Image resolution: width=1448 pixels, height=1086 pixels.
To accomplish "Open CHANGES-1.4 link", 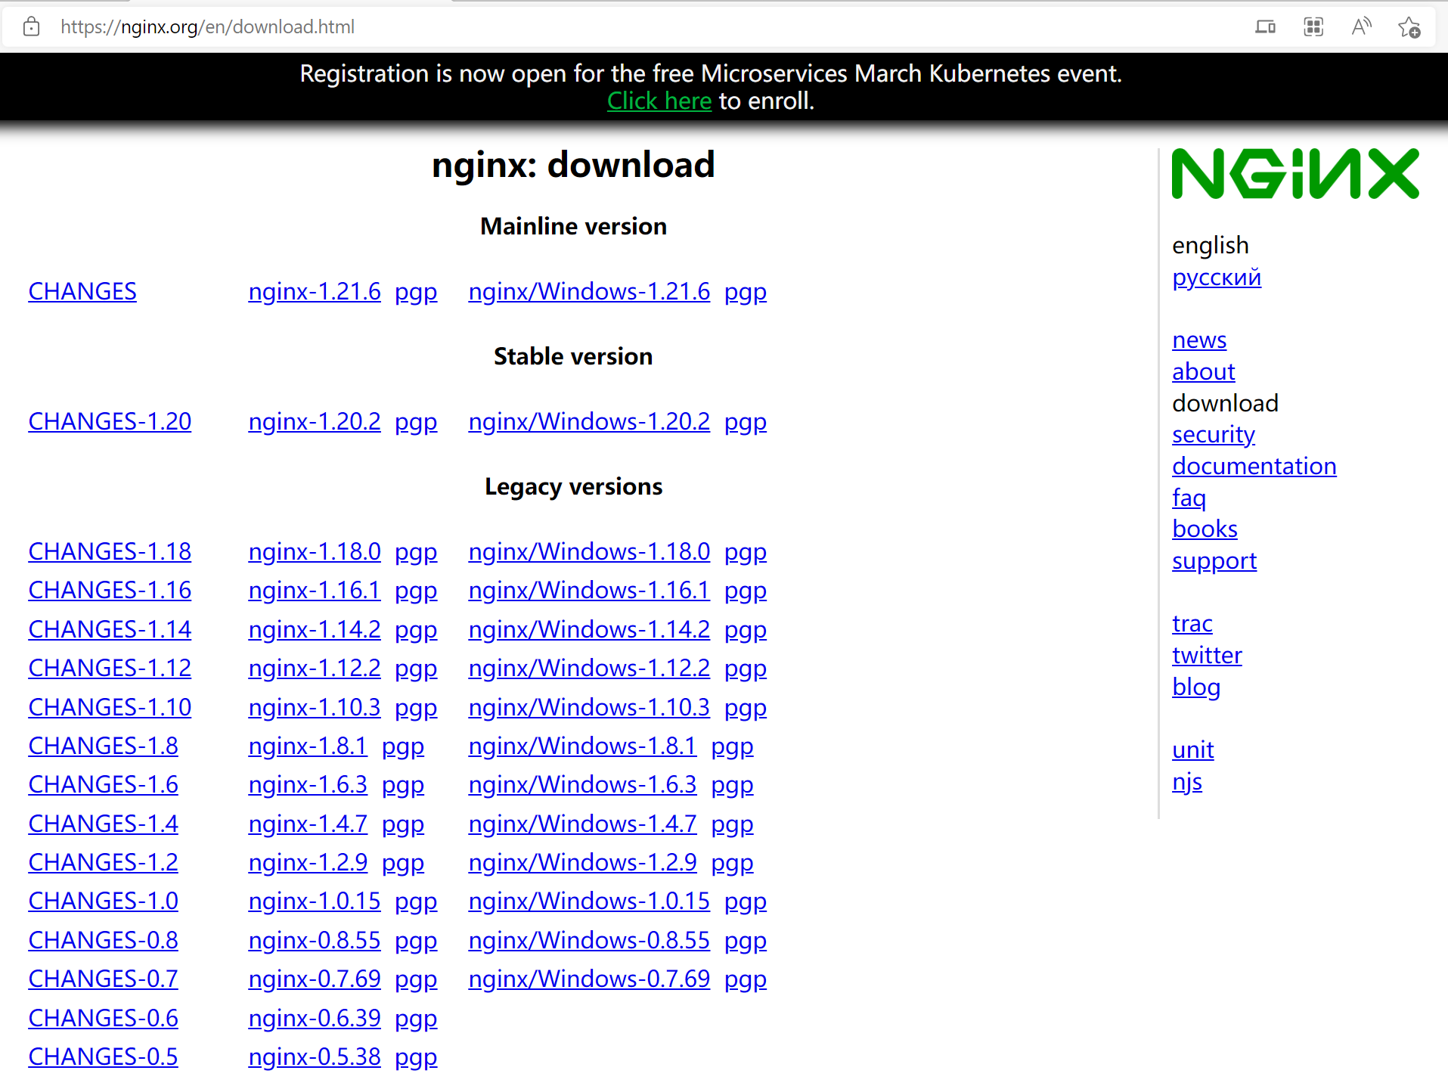I will tap(103, 824).
